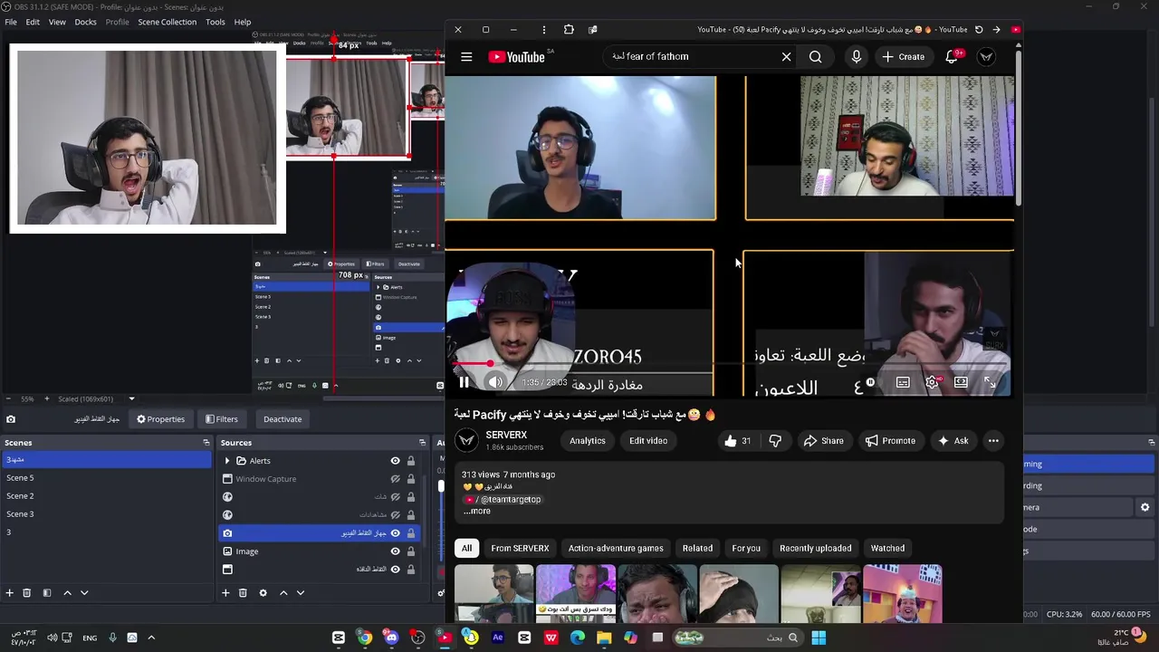Click the YouTube search magnifier button

[816, 57]
